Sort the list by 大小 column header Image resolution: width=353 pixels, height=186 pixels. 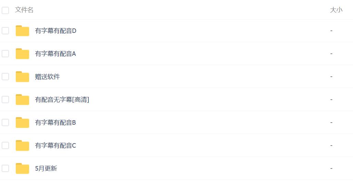point(336,10)
